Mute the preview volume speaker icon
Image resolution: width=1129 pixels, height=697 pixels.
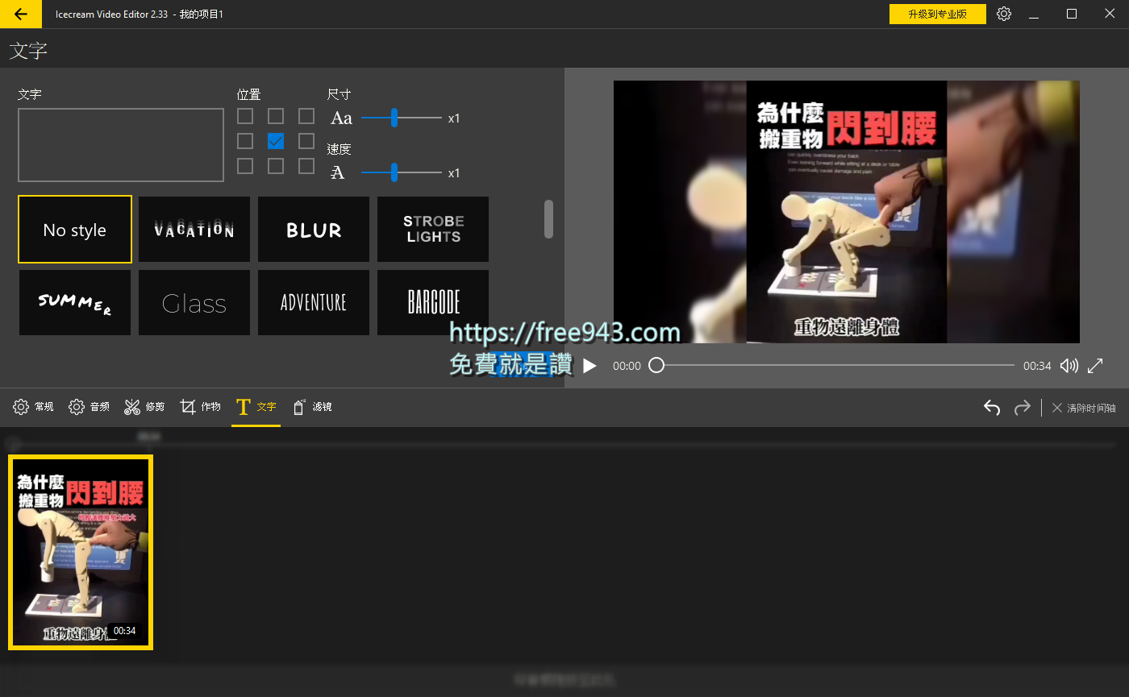[1069, 365]
